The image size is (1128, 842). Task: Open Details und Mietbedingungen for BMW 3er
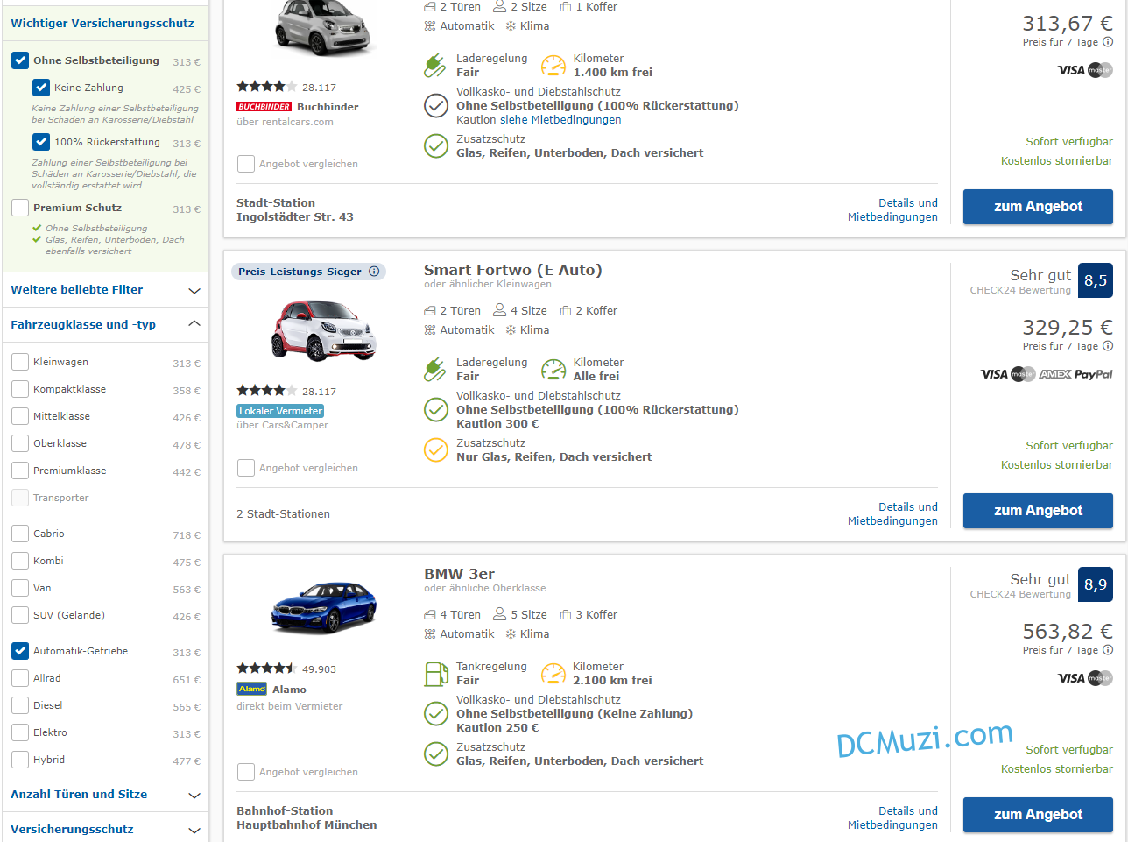[x=892, y=818]
